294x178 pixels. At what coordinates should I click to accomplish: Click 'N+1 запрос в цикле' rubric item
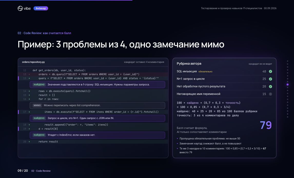[191, 79]
